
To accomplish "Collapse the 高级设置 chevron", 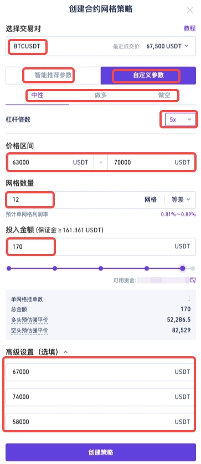I will click(66, 352).
